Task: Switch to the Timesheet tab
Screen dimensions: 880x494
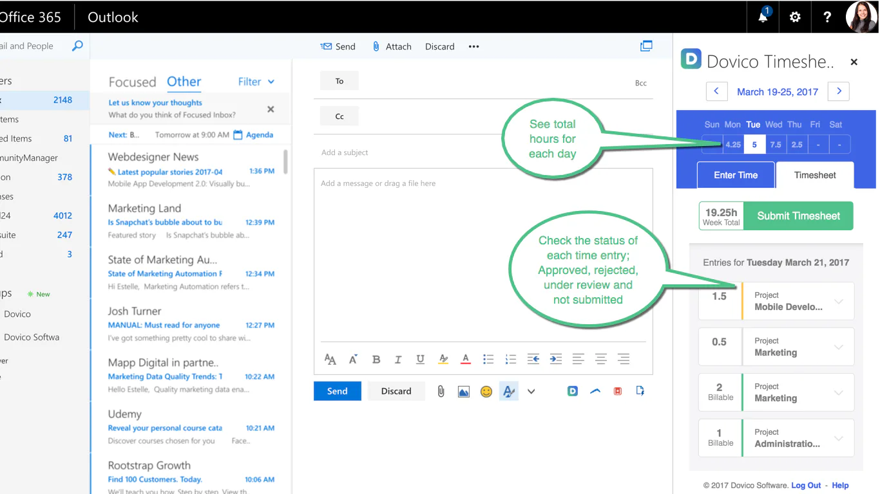Action: 816,175
